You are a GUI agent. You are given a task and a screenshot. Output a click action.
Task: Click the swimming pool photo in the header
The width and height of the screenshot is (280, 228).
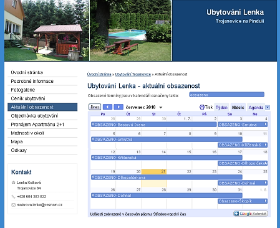(131, 31)
